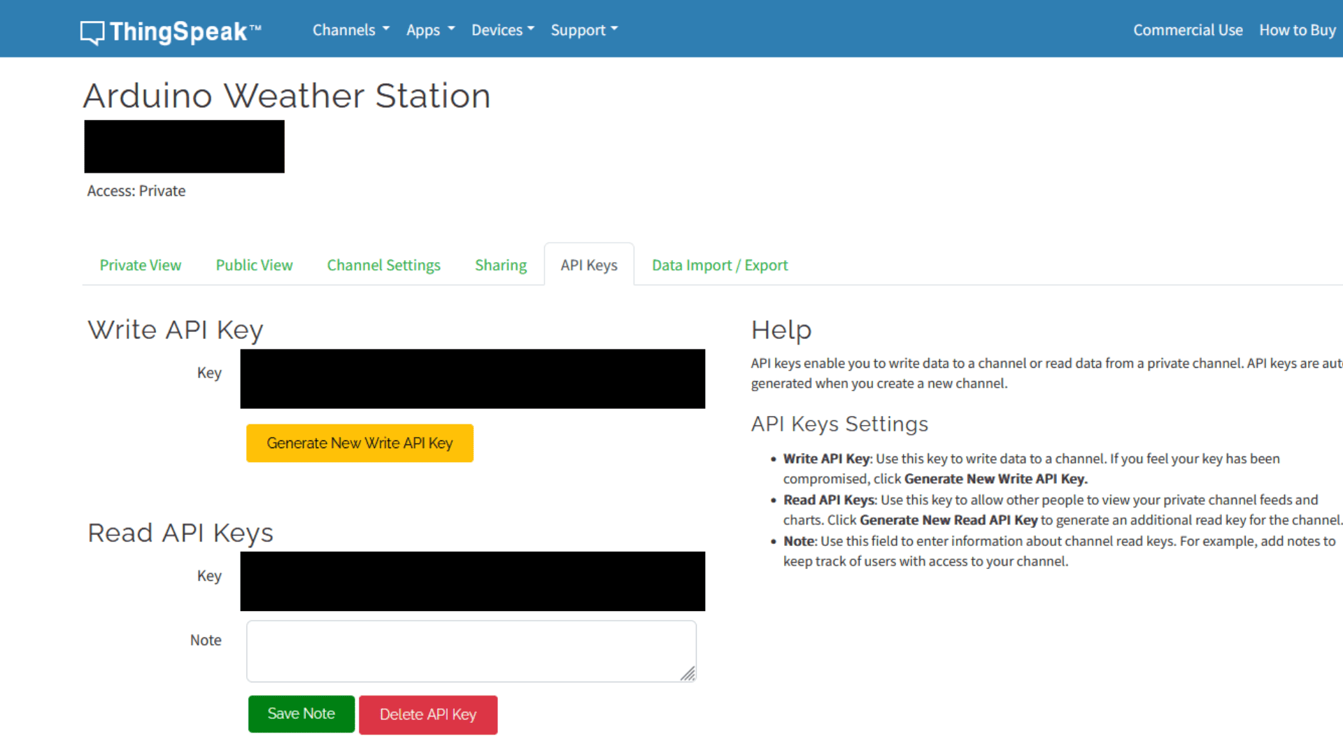Viewport: 1343px width, 755px height.
Task: Click the Access: Private text
Action: coord(136,191)
